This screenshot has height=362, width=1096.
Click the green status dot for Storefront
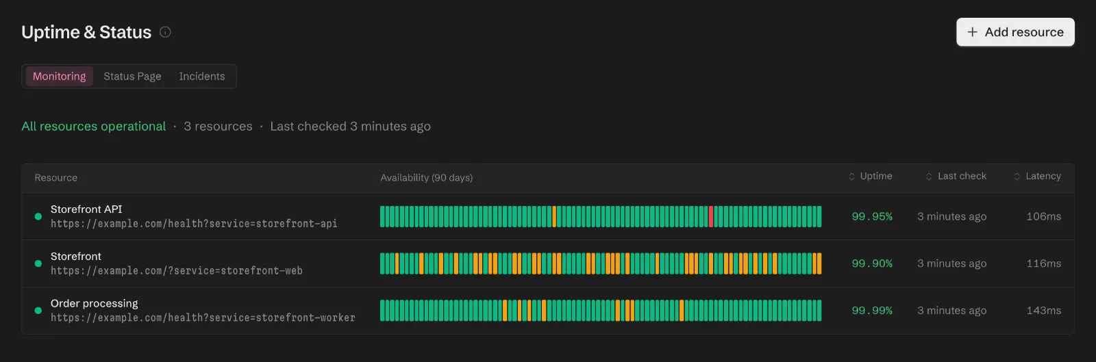coord(38,263)
